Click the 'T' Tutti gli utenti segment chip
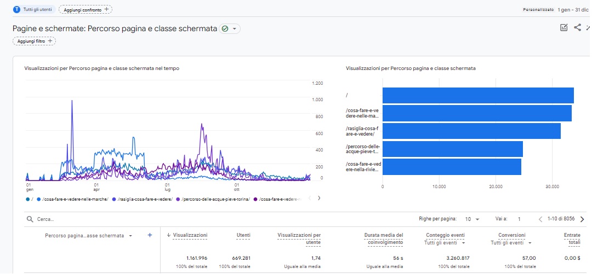This screenshot has width=592, height=274. [x=34, y=9]
